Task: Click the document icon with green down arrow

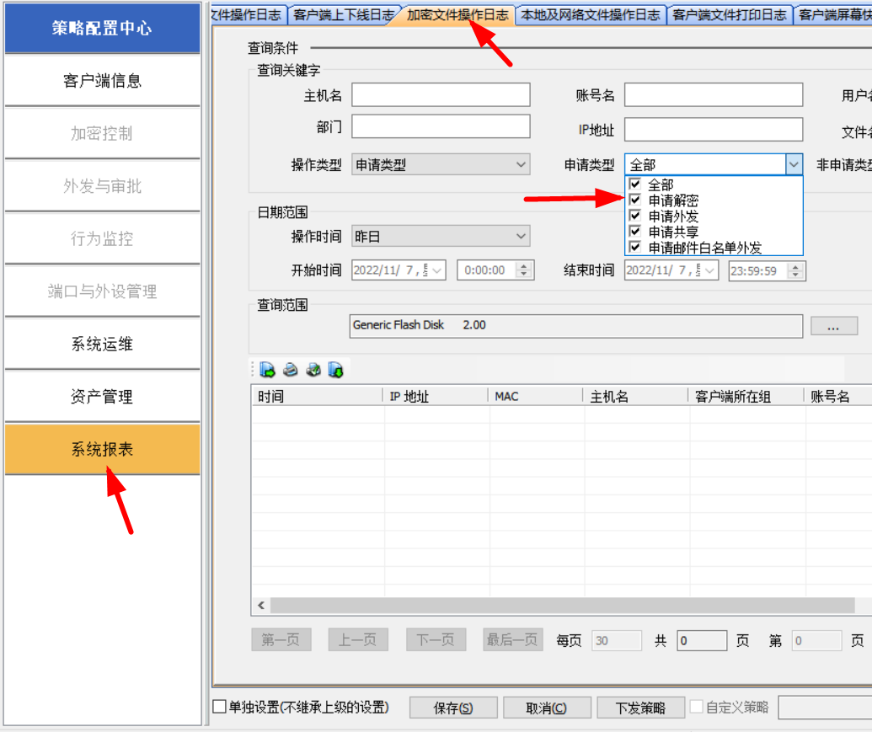Action: [x=335, y=370]
